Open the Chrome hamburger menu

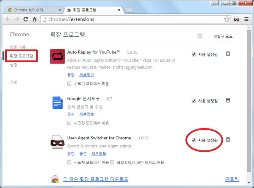246,19
